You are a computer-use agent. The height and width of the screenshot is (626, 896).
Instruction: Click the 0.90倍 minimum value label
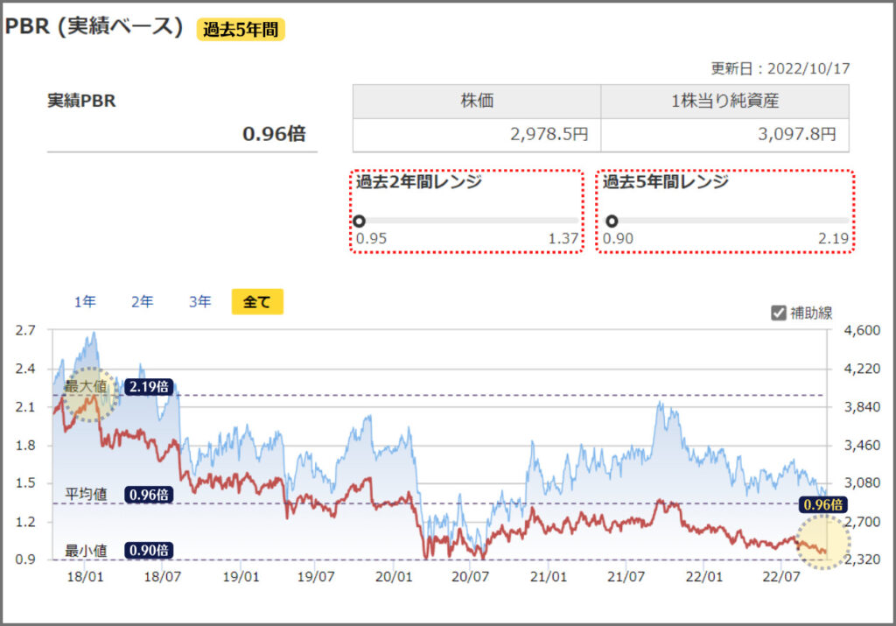tap(149, 550)
